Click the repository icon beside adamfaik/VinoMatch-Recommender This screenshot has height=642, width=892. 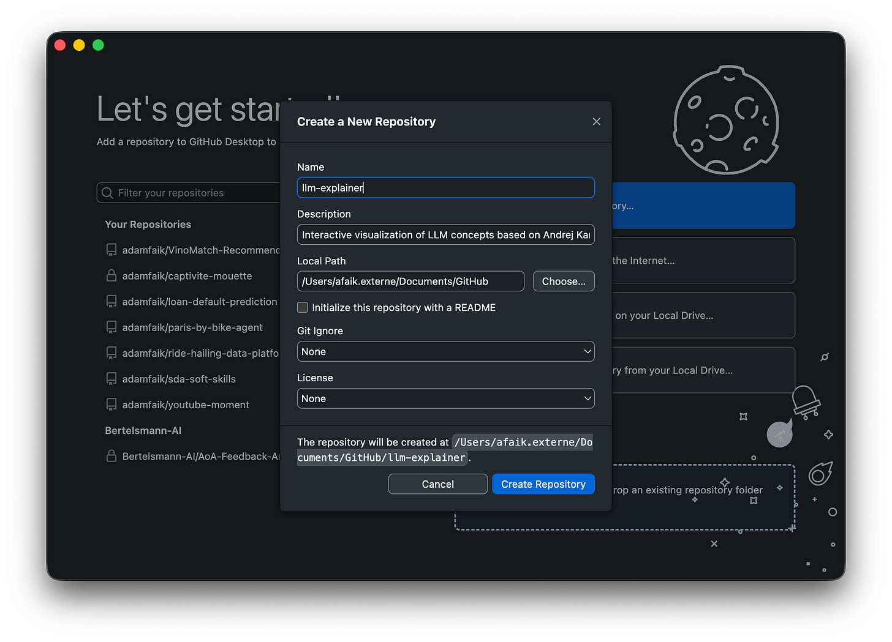(111, 250)
